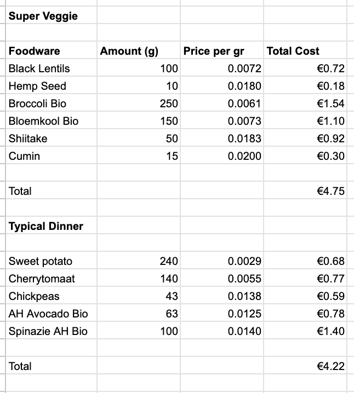Click the Sweet potato cell
Image resolution: width=354 pixels, height=393 pixels.
pyautogui.click(x=41, y=261)
